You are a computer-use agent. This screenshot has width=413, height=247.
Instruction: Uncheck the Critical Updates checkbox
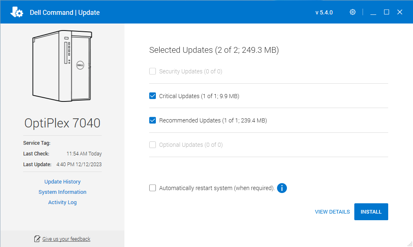(x=153, y=96)
